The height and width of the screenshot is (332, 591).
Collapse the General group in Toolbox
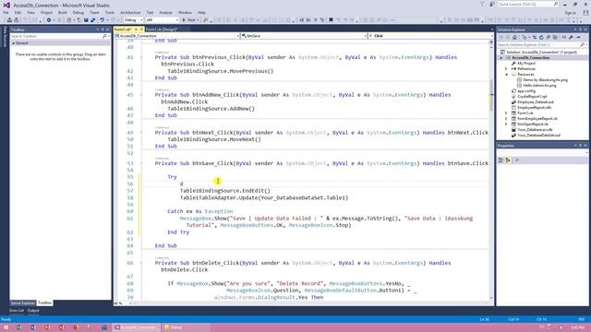click(13, 43)
